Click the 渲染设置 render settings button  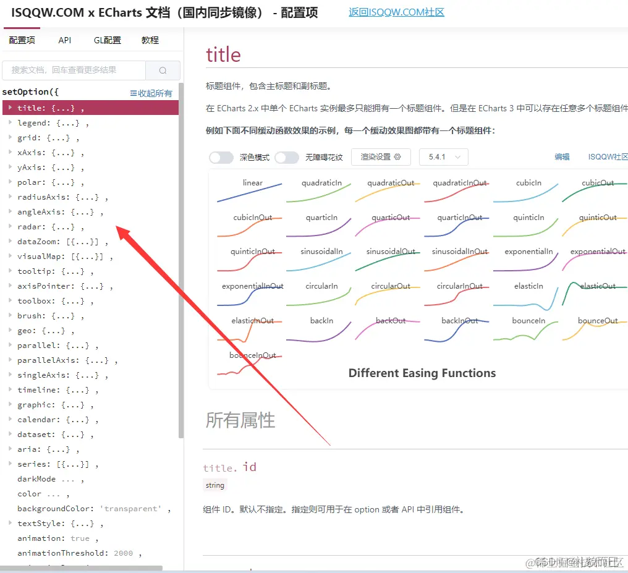pos(377,157)
